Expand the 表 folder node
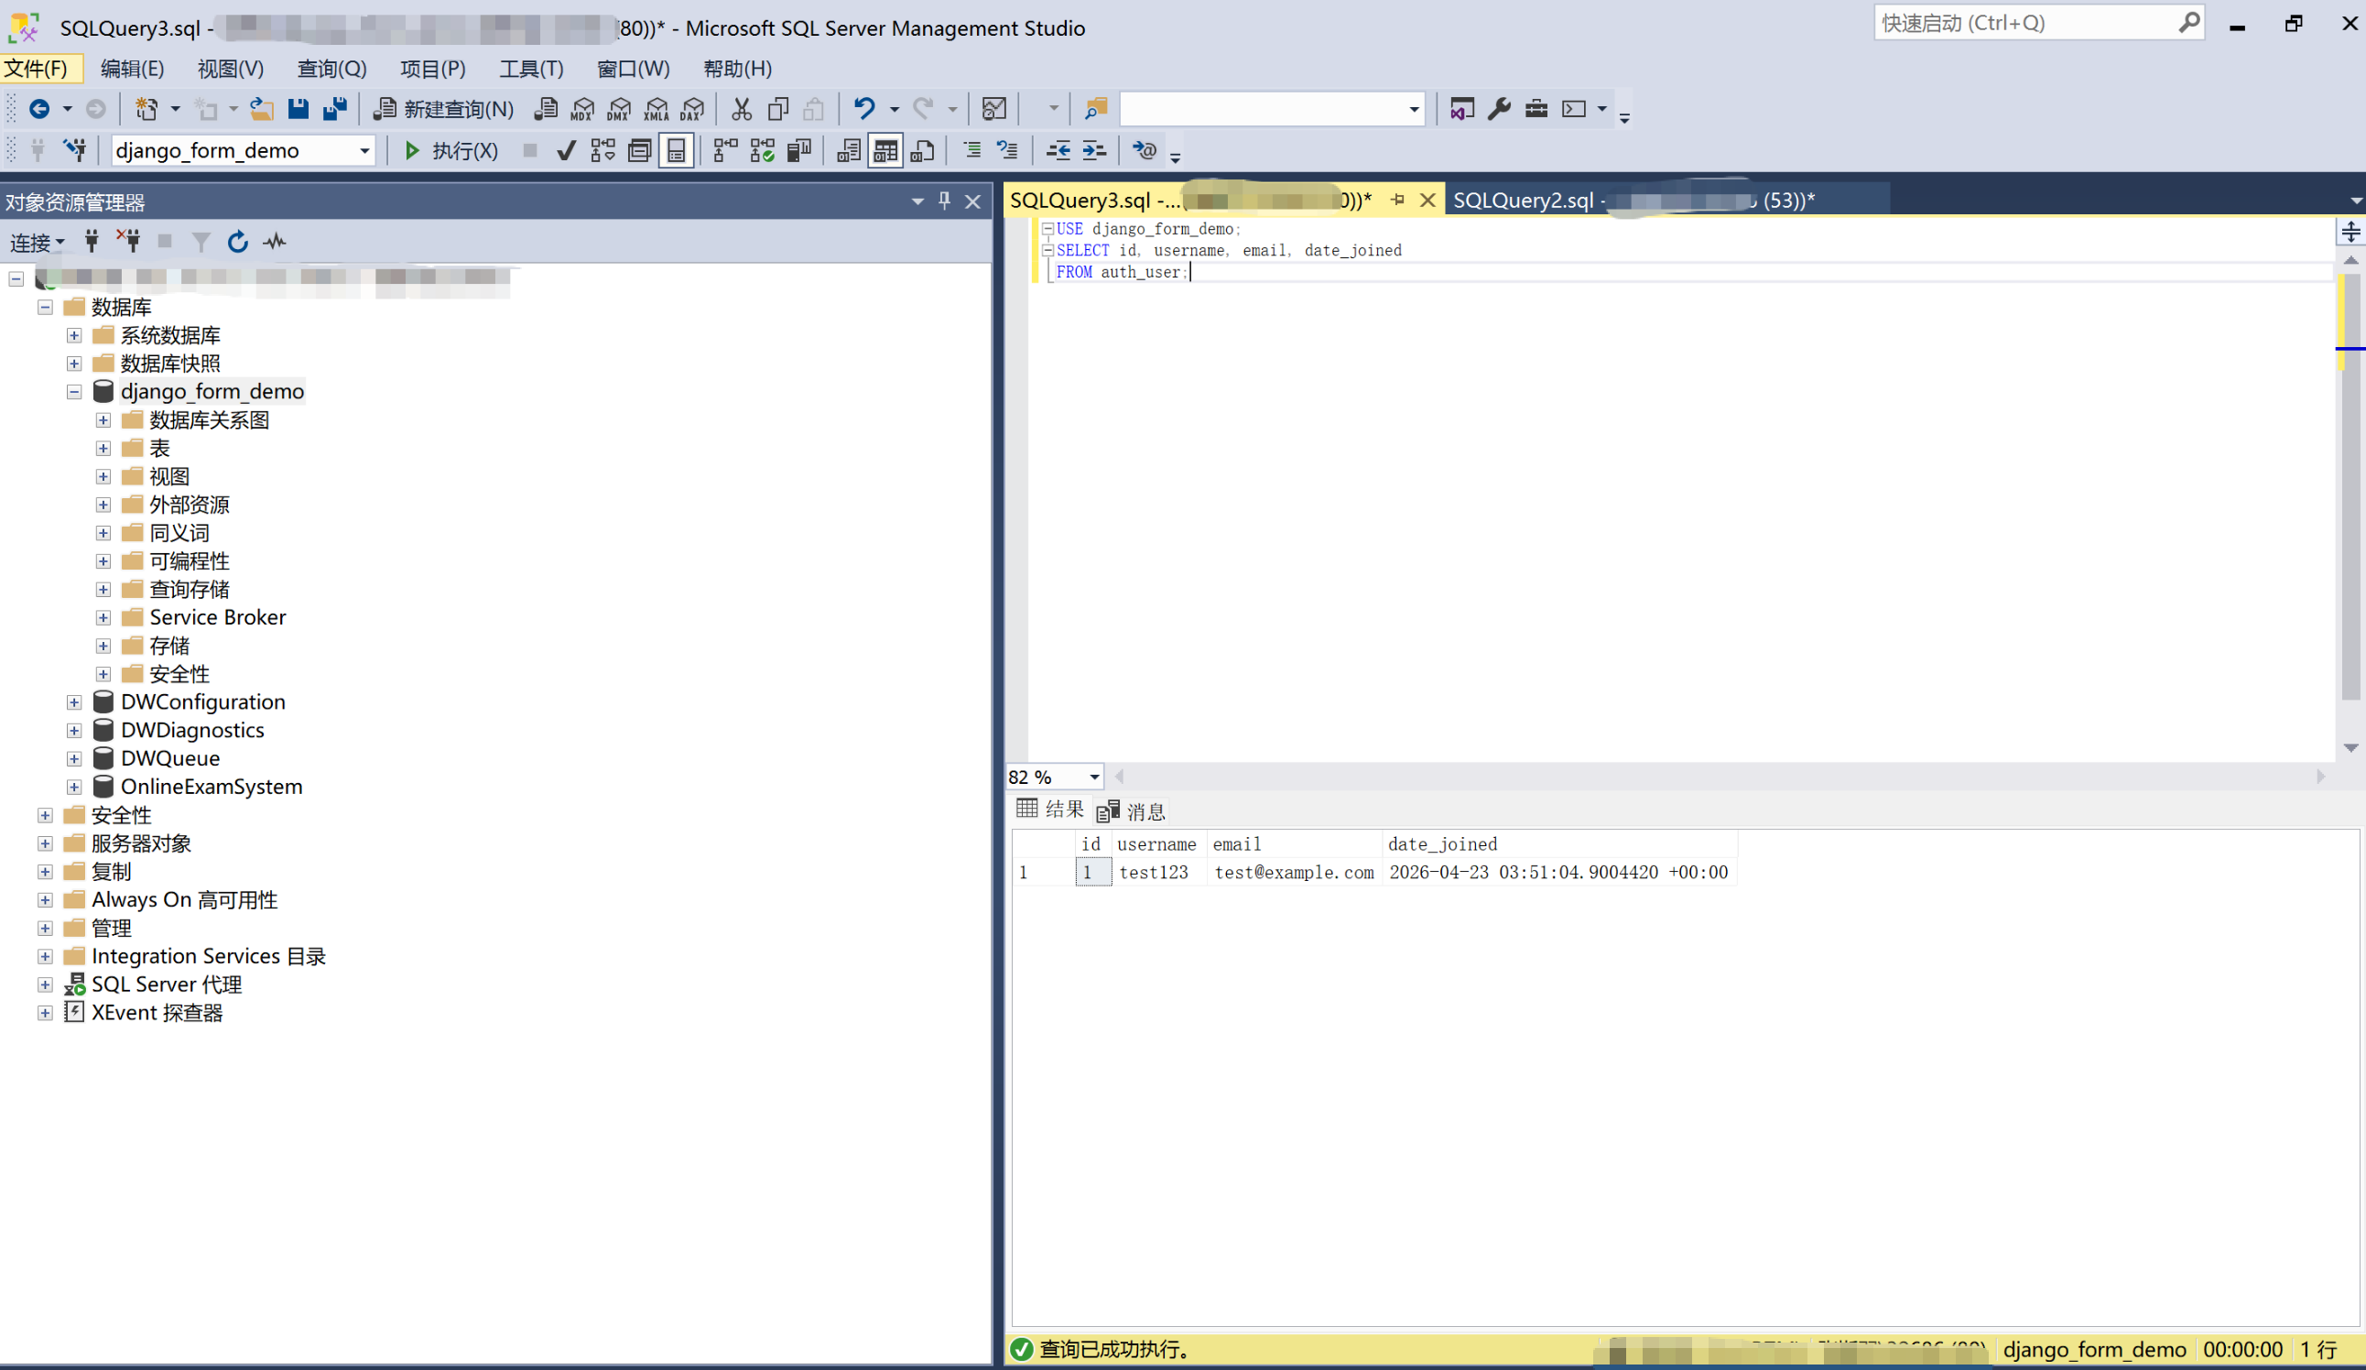Viewport: 2366px width, 1370px height. click(x=103, y=449)
